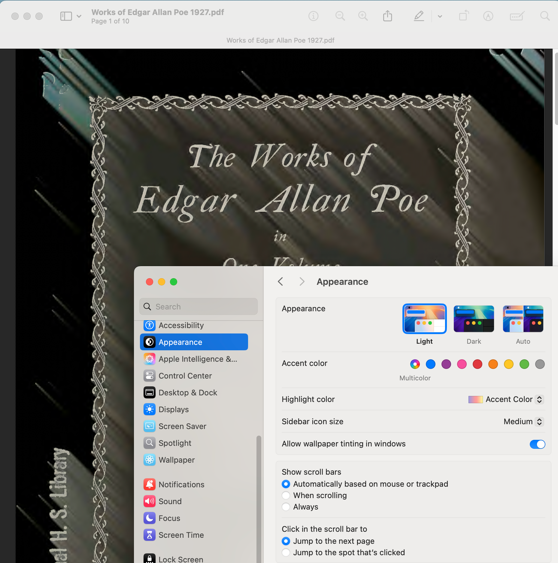Select the Yellow accent color
Viewport: 558px width, 563px height.
tap(509, 364)
